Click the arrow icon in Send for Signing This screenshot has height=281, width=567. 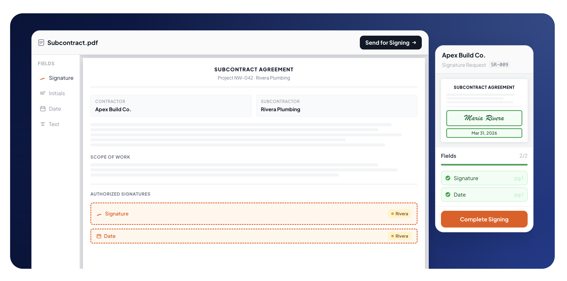414,43
